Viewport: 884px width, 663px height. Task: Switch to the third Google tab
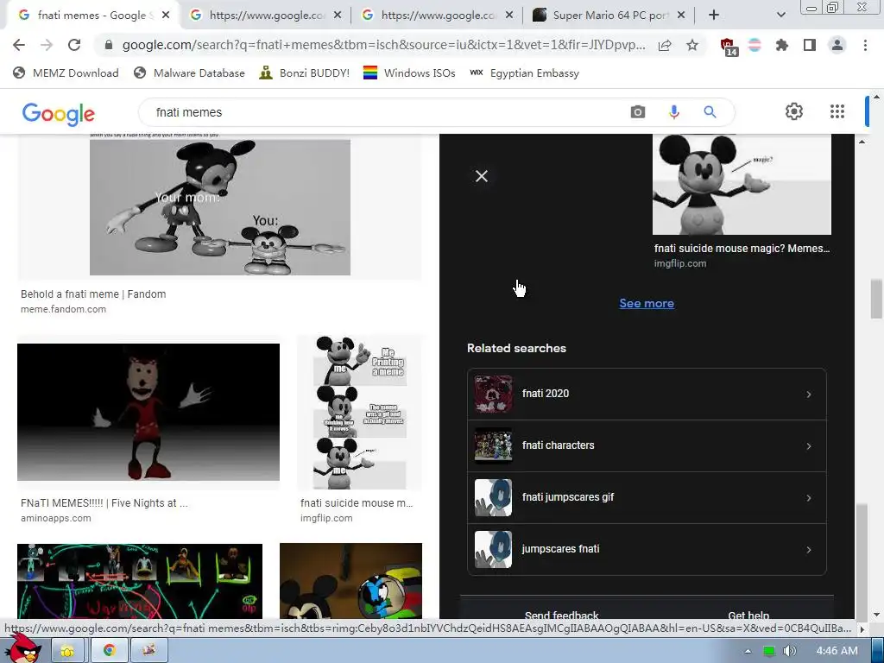click(x=437, y=16)
